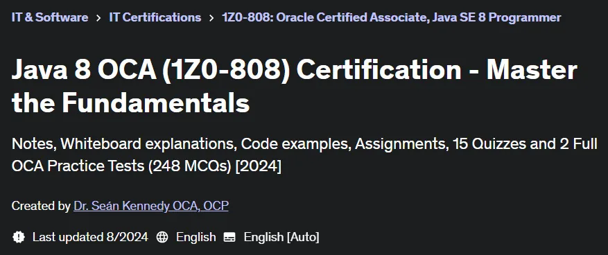Click the chevron after IT Certifications
The image size is (608, 255).
pos(211,18)
